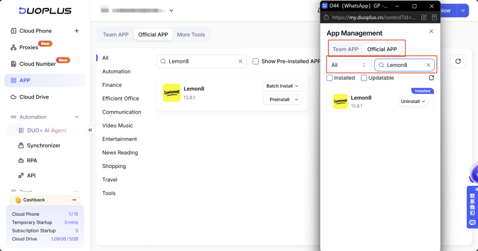Viewport: 478px width, 251px height.
Task: Open the account dropdown at top
Action: pyautogui.click(x=171, y=10)
